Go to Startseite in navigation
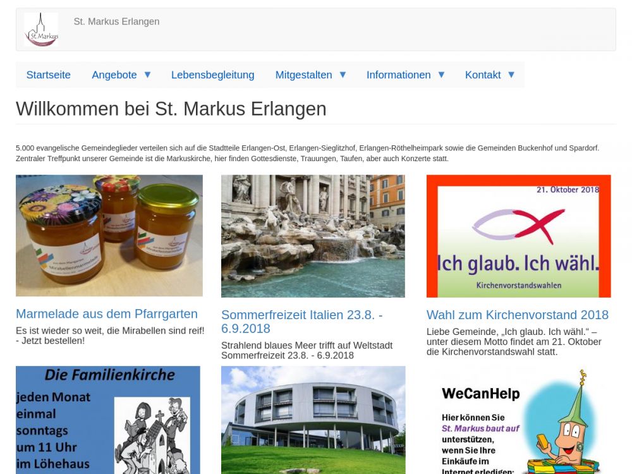The height and width of the screenshot is (474, 632). click(49, 75)
